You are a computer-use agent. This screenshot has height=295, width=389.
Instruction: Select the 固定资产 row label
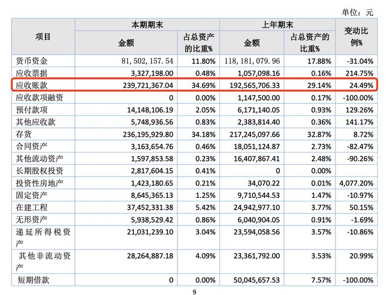(x=31, y=195)
